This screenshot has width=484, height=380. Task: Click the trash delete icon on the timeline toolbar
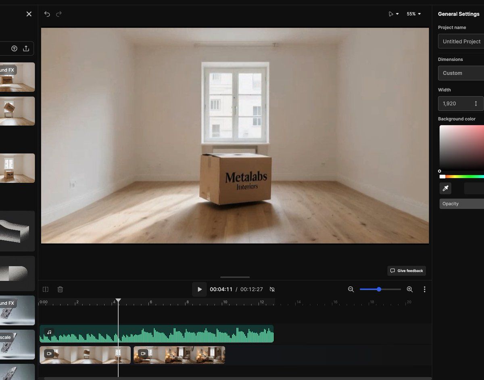60,289
